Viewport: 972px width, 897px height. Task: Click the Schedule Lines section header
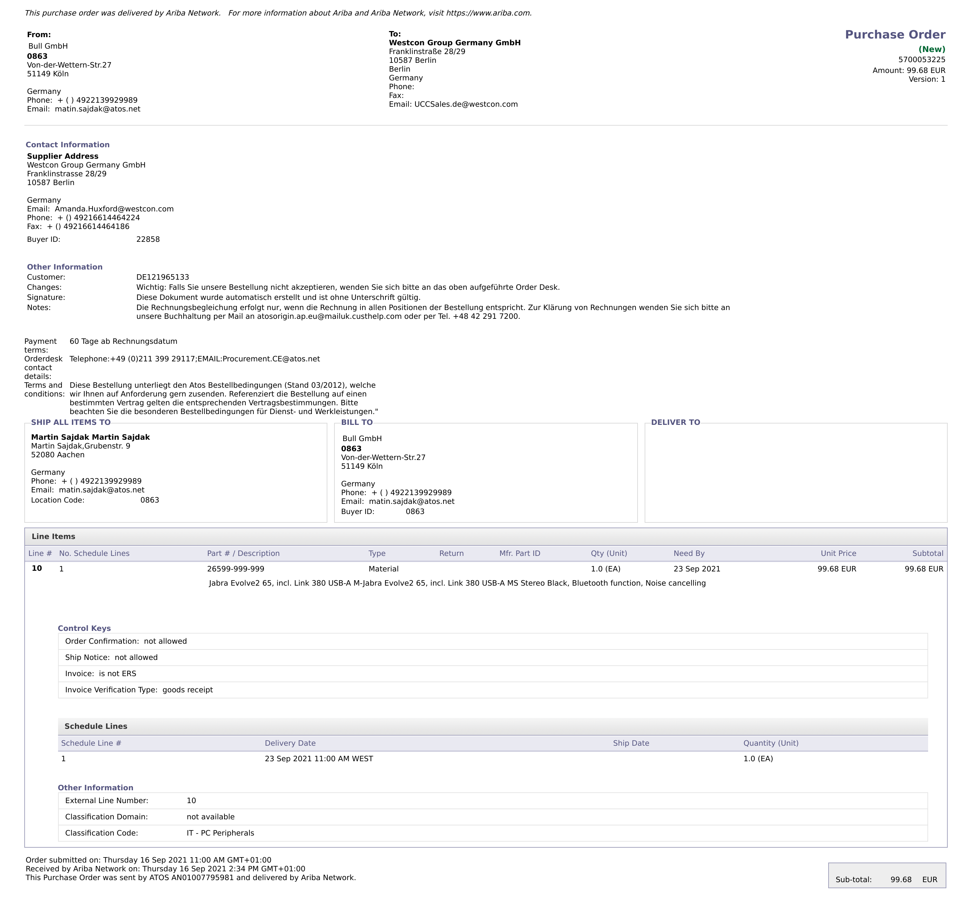[x=96, y=727]
